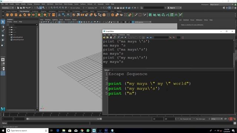Click the Save Scene icon in status line

click(24, 8)
